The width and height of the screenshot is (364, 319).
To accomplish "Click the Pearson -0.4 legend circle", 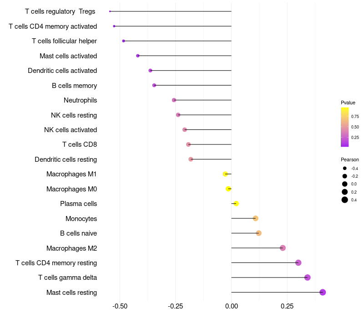I will [345, 168].
